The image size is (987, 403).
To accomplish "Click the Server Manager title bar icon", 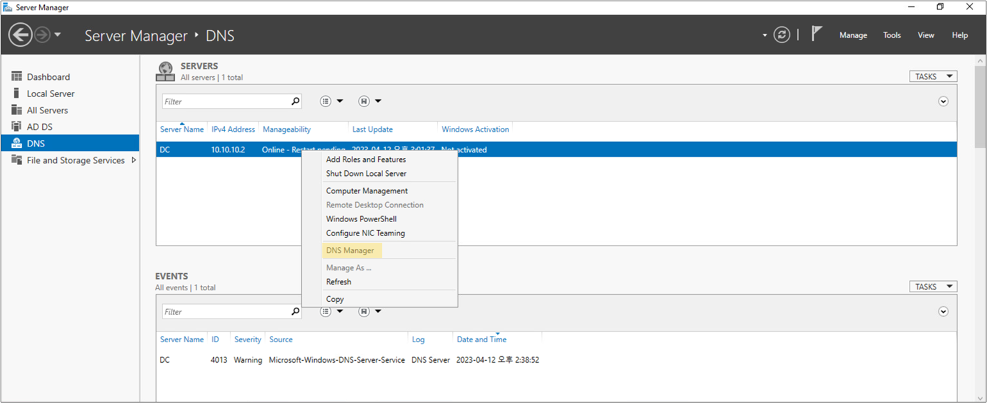I will 8,7.
